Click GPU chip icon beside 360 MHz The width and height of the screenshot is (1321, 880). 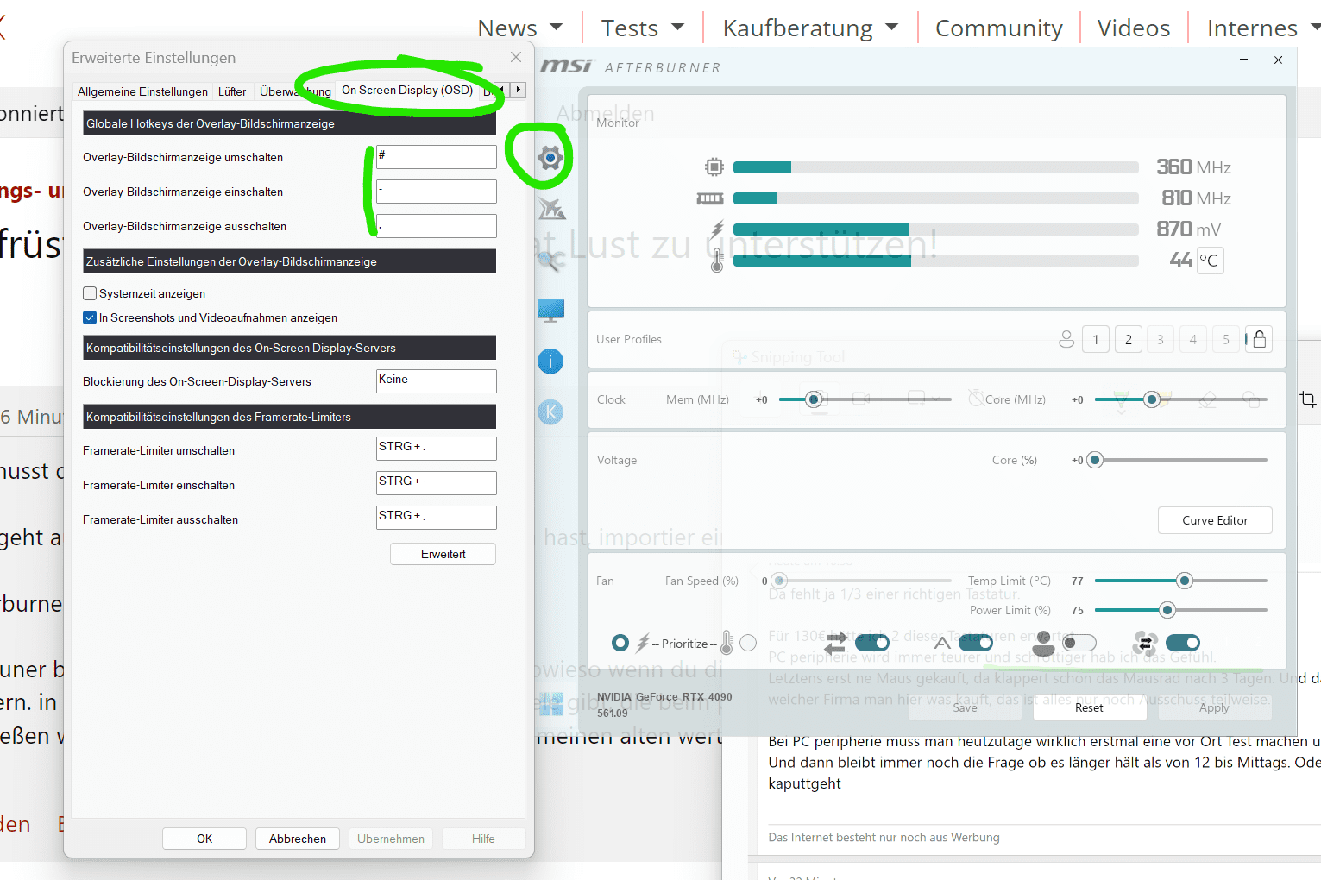pyautogui.click(x=714, y=167)
